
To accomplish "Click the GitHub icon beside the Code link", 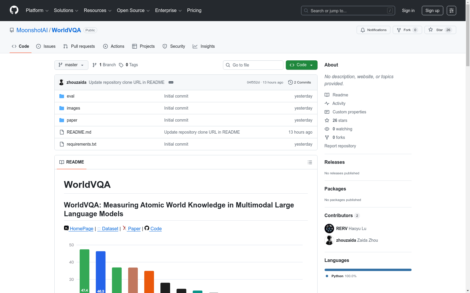I will click(147, 228).
